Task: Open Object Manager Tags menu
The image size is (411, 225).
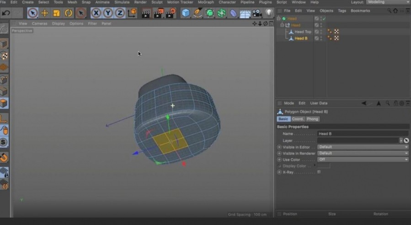Action: pos(342,10)
